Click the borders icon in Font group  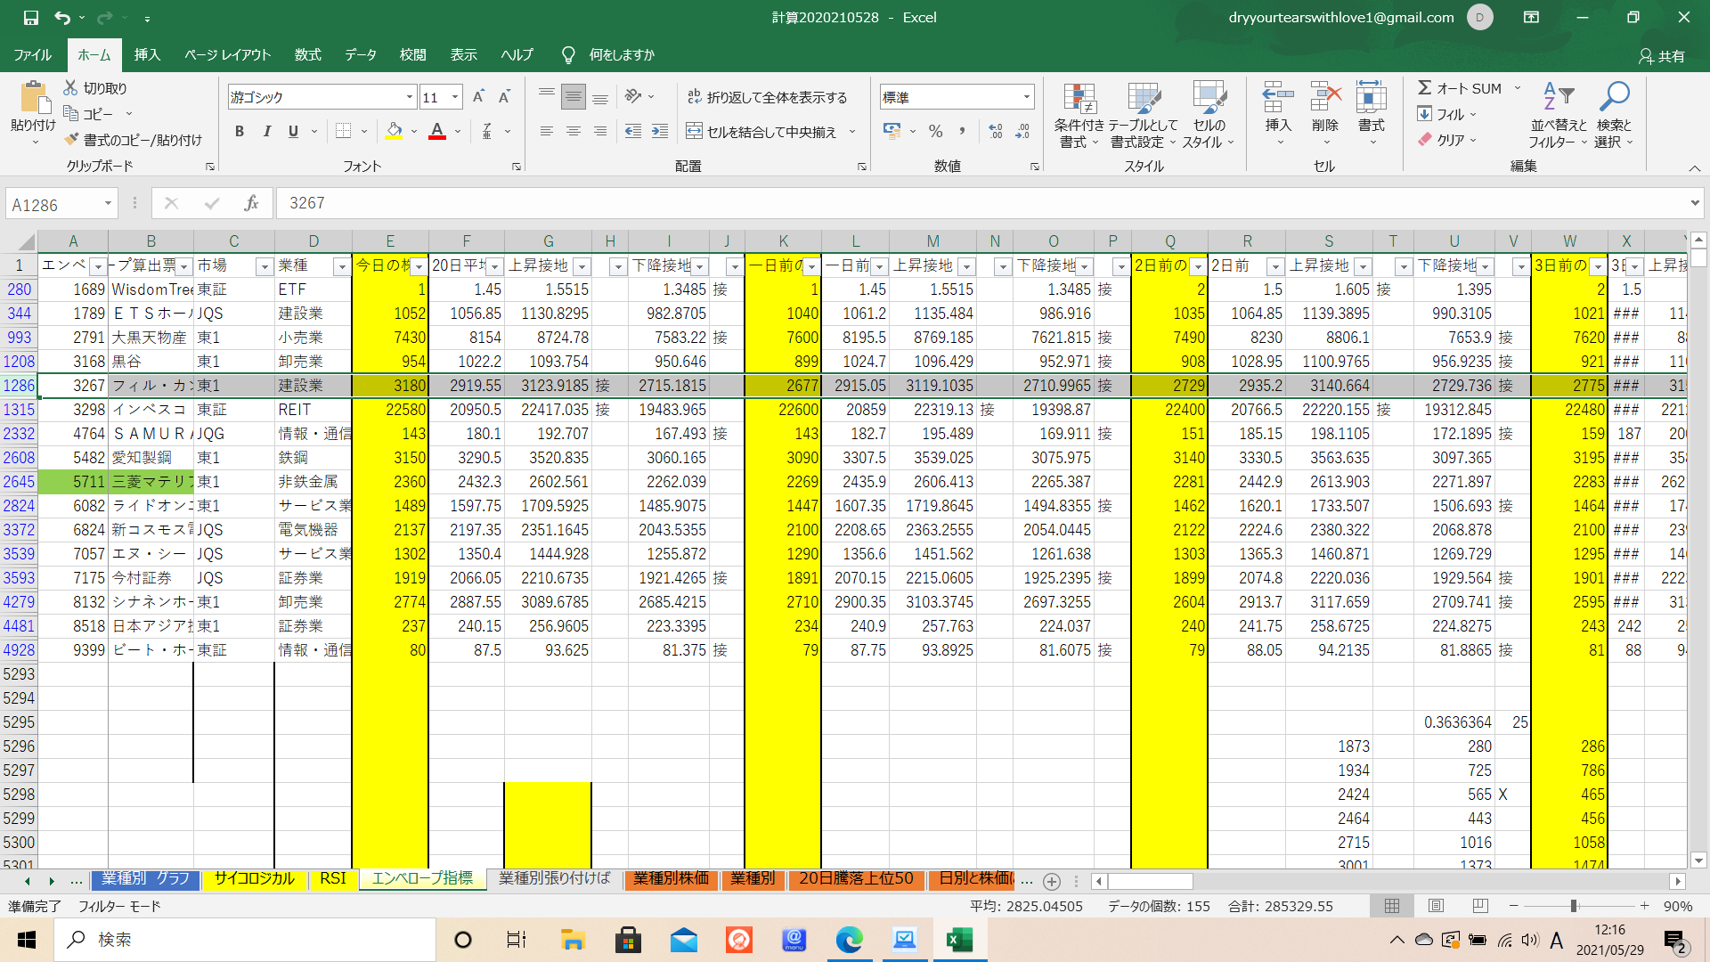pyautogui.click(x=343, y=132)
